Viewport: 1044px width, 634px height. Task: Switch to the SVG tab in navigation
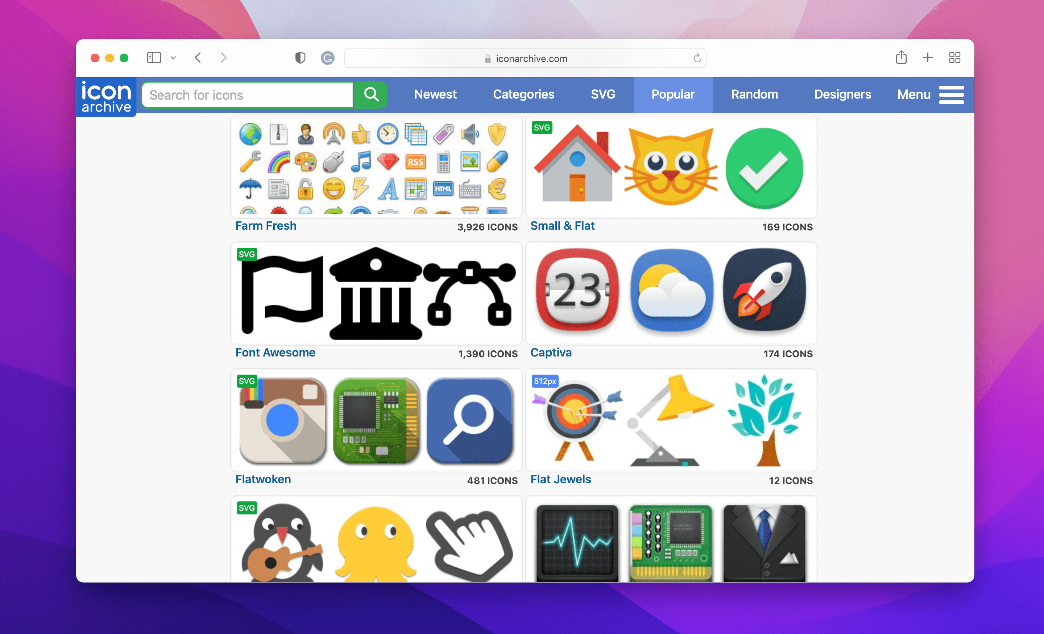pos(602,95)
